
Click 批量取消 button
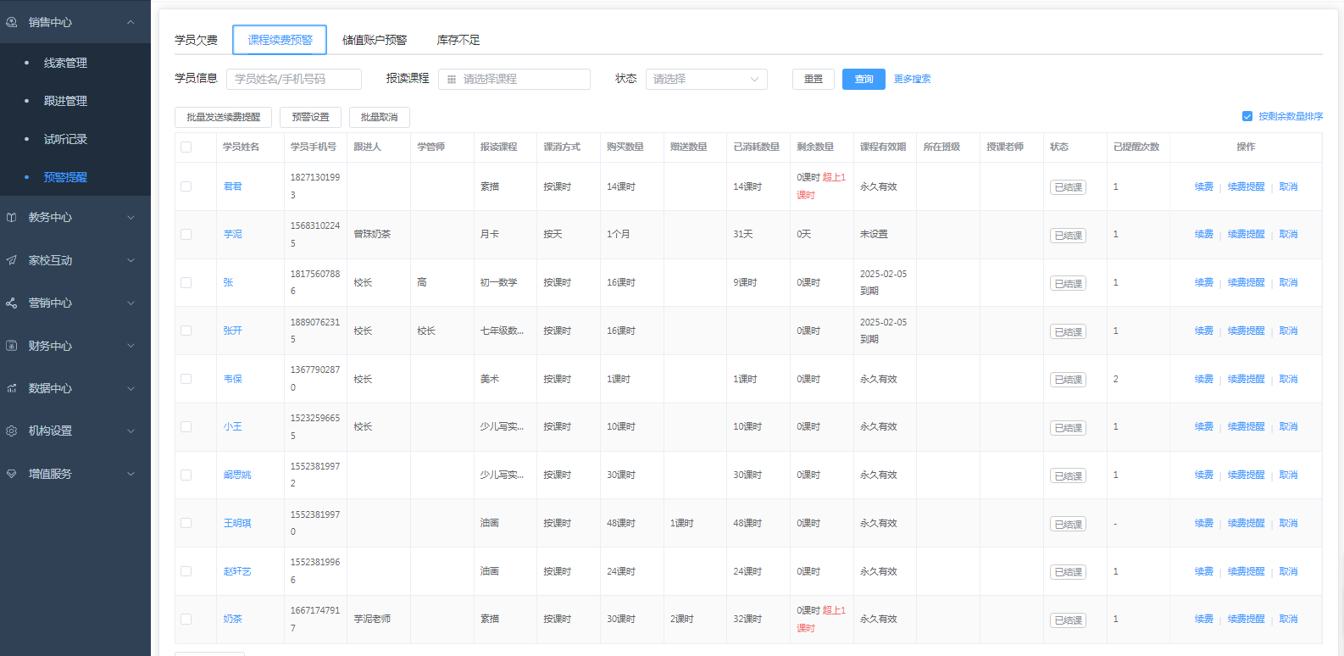[380, 117]
